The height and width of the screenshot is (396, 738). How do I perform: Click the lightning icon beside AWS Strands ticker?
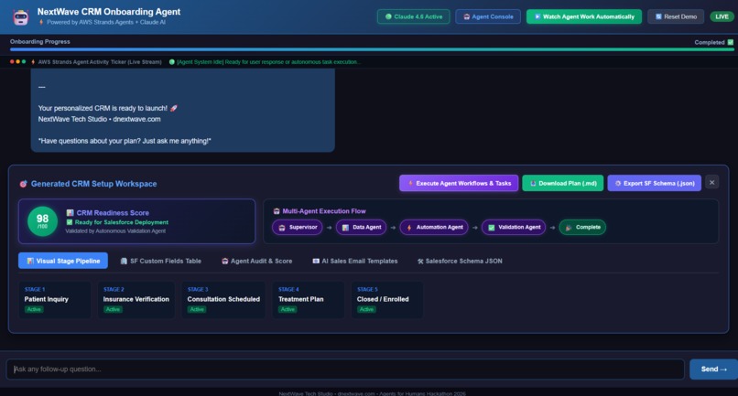(x=33, y=62)
